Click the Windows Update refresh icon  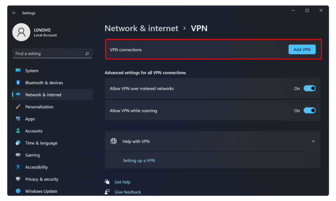(18, 191)
